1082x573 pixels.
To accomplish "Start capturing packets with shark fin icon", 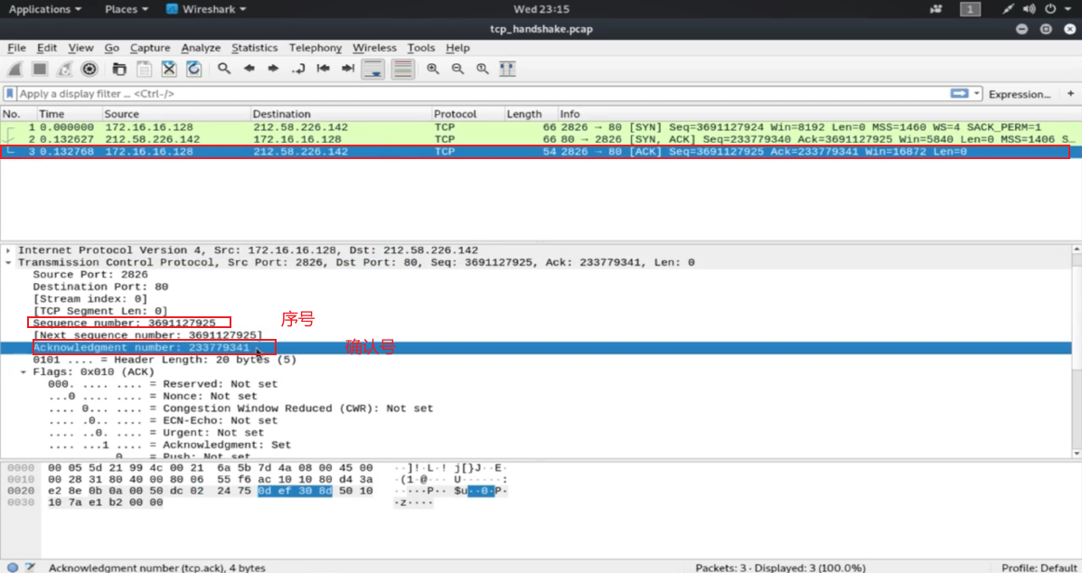I will coord(14,69).
